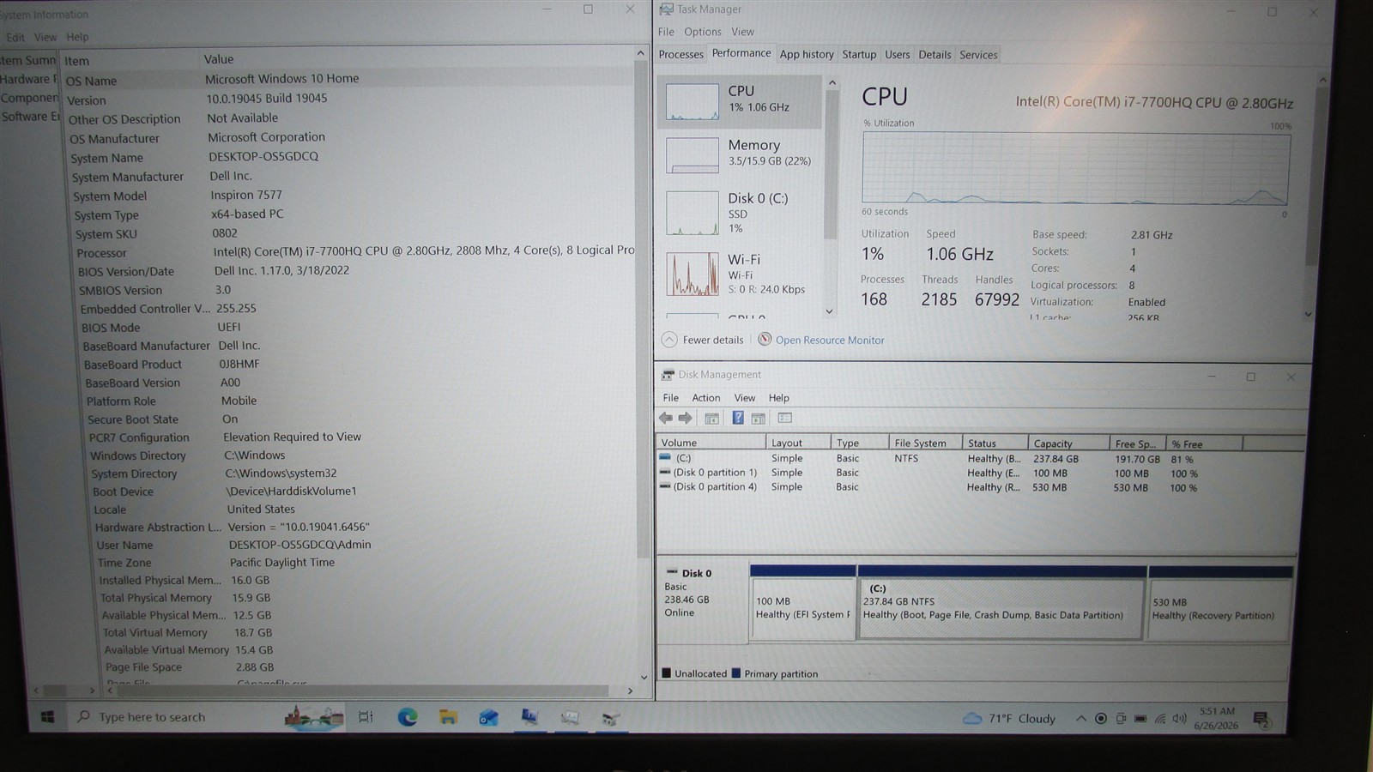
Task: Click the Disk 0 partition 1 drive icon
Action: point(665,473)
